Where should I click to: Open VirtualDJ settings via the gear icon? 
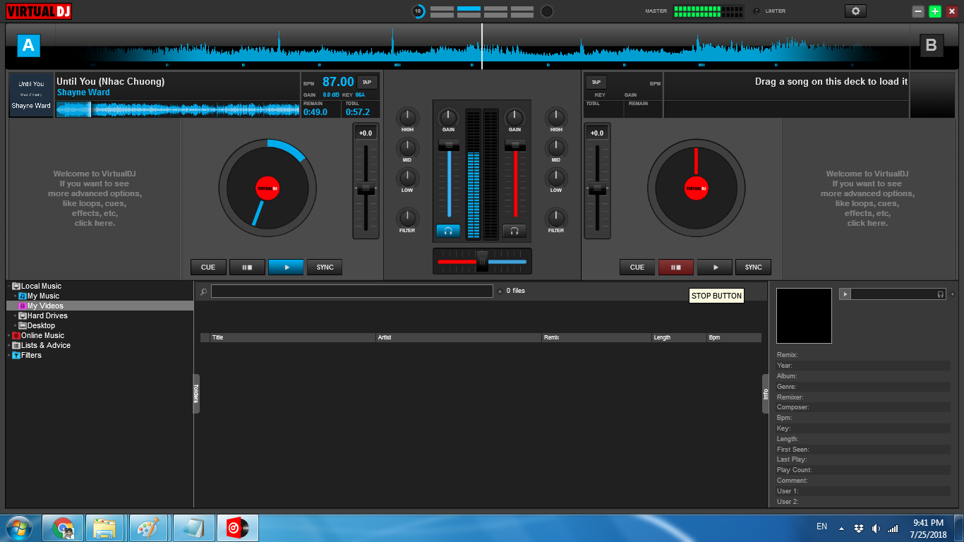point(855,11)
